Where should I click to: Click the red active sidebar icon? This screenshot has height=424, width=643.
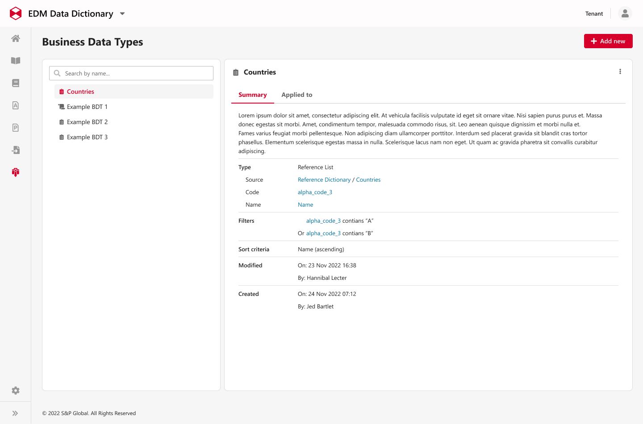click(x=16, y=172)
